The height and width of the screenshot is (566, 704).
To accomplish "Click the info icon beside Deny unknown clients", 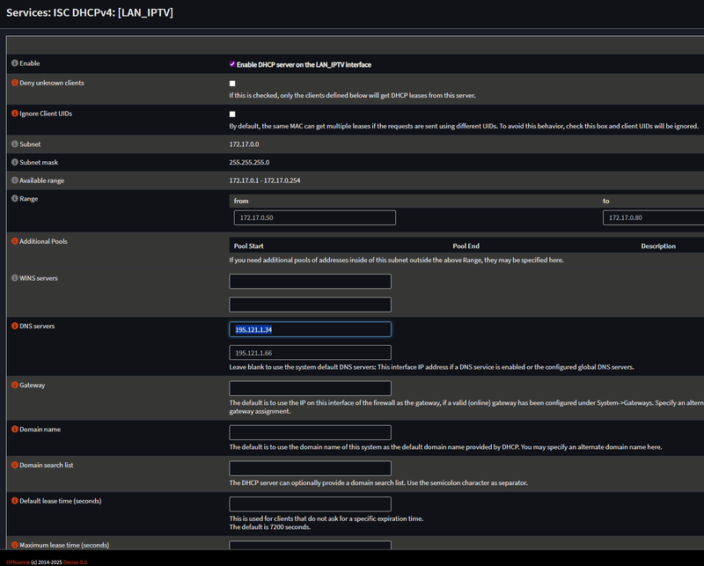I will [x=14, y=83].
